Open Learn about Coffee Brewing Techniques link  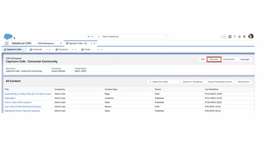23,107
